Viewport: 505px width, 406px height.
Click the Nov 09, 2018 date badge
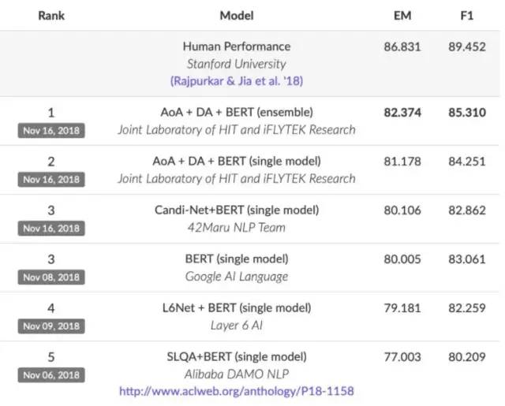pyautogui.click(x=51, y=326)
